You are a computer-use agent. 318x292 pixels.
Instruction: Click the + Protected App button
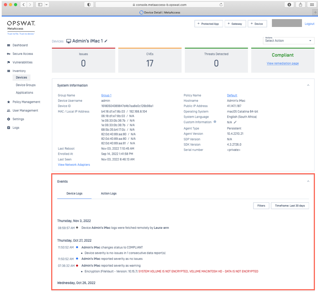click(208, 24)
